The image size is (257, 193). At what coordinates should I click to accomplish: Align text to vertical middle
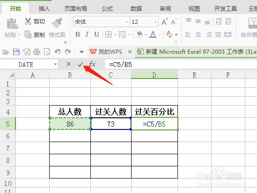198,21
